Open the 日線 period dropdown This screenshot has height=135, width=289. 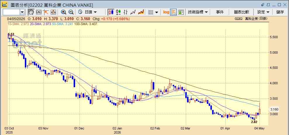[91, 12]
